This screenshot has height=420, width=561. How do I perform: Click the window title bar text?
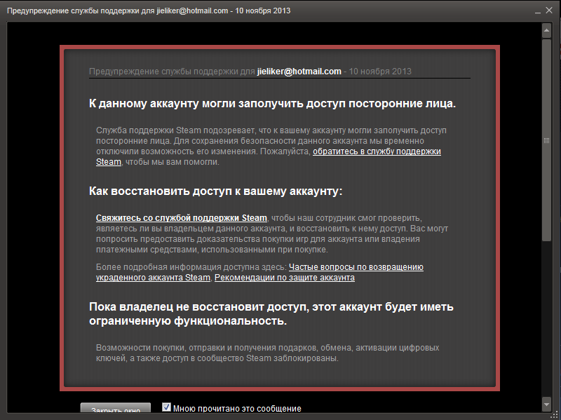(149, 11)
